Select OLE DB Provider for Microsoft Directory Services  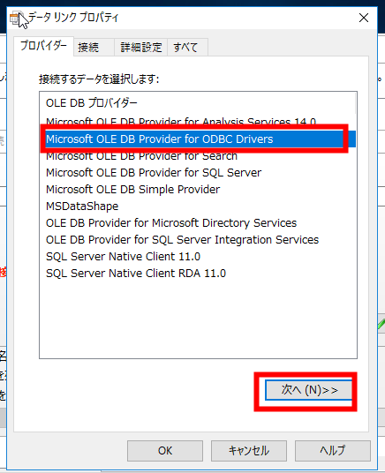pyautogui.click(x=171, y=223)
